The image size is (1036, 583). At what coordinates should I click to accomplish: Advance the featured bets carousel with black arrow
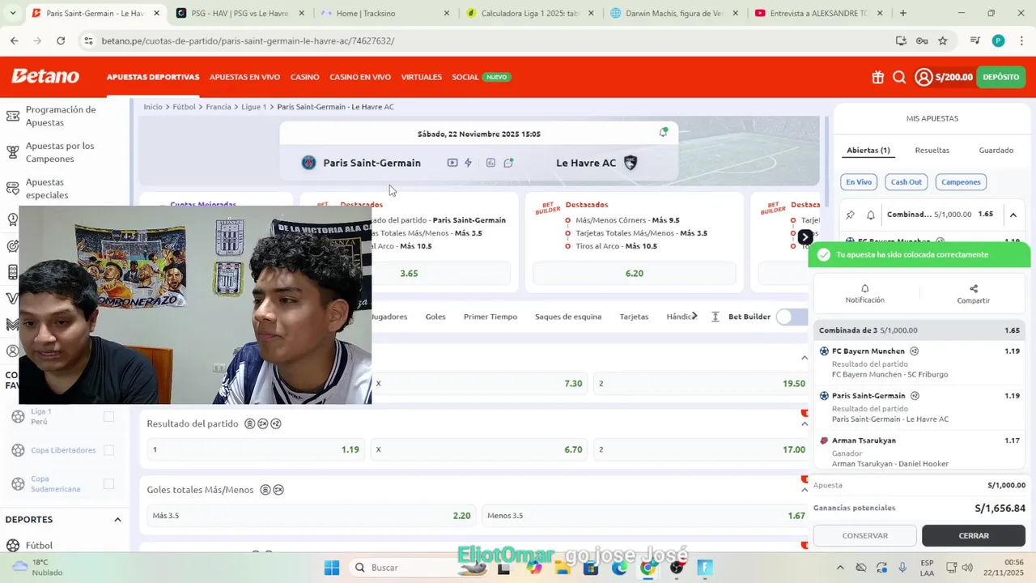click(805, 237)
